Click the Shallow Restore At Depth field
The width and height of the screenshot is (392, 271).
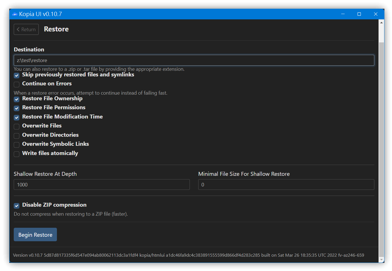click(x=102, y=185)
